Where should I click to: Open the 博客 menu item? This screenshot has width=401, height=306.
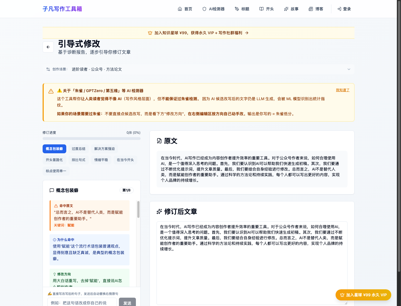coord(316,9)
